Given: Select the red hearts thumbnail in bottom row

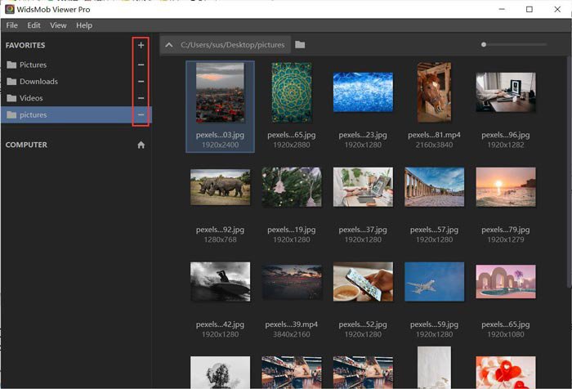Looking at the screenshot, I should point(506,372).
